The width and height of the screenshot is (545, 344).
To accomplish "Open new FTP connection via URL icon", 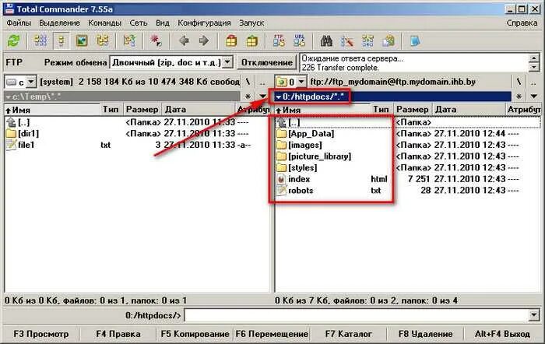I will (x=299, y=41).
